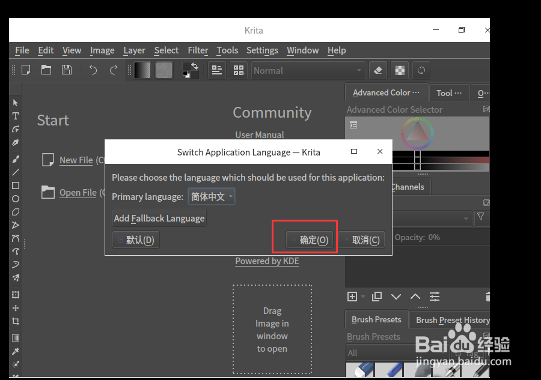The image size is (541, 380).
Task: Click Add Fallback Language button
Action: click(x=159, y=219)
